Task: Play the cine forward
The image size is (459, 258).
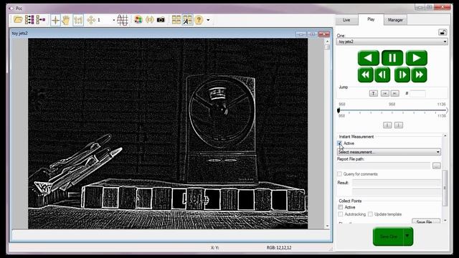Action: pyautogui.click(x=416, y=58)
